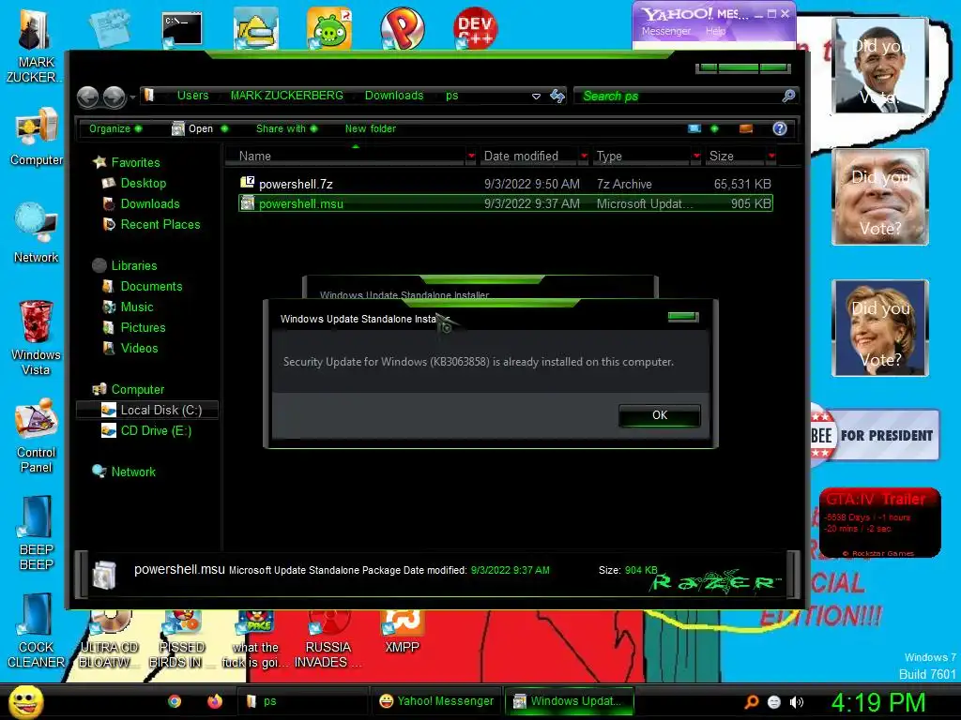Launch the command prompt desktop shortcut

tap(182, 30)
